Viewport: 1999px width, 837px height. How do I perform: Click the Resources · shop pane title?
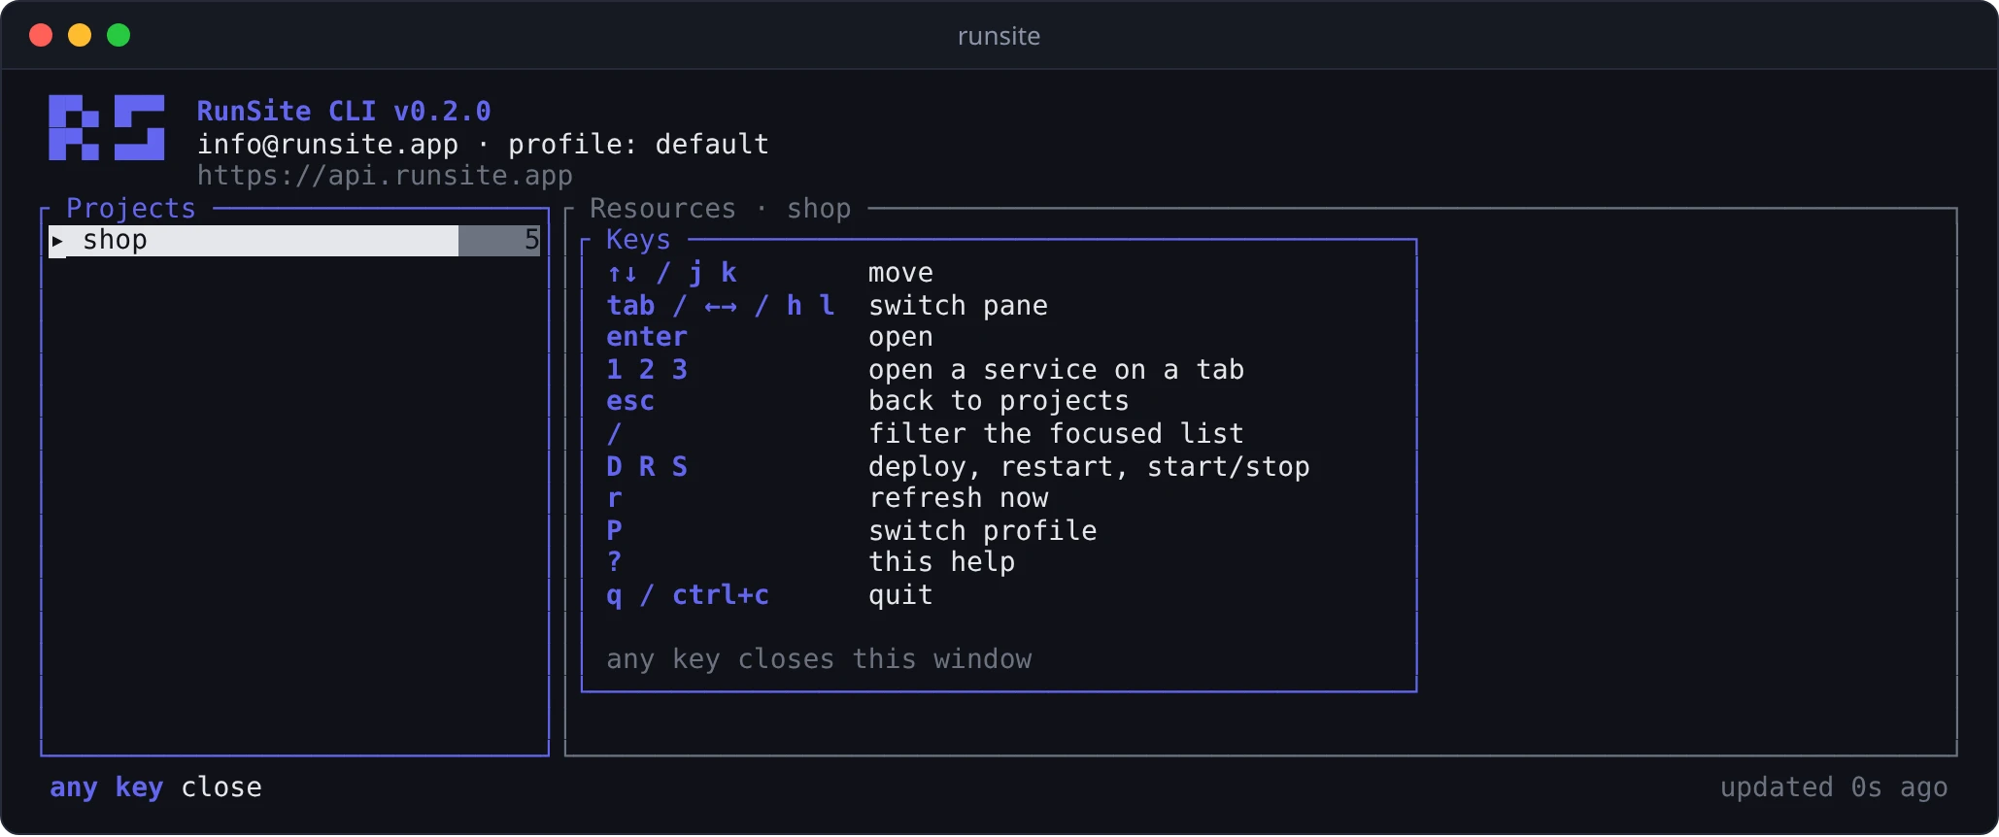pyautogui.click(x=720, y=208)
